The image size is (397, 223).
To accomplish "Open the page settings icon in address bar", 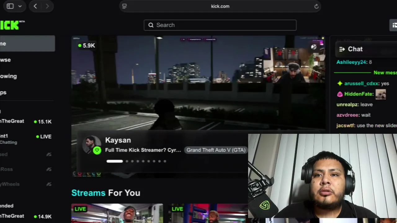I will coord(124,6).
